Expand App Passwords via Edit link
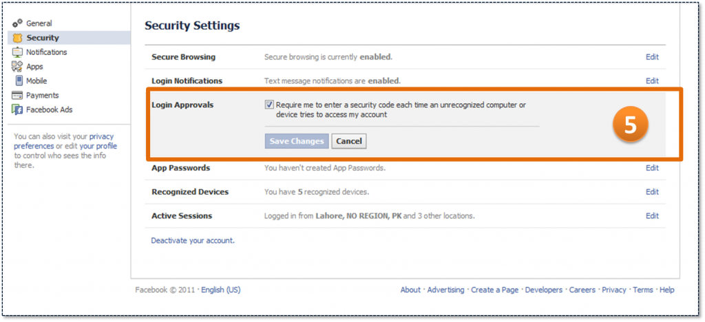 pos(652,168)
